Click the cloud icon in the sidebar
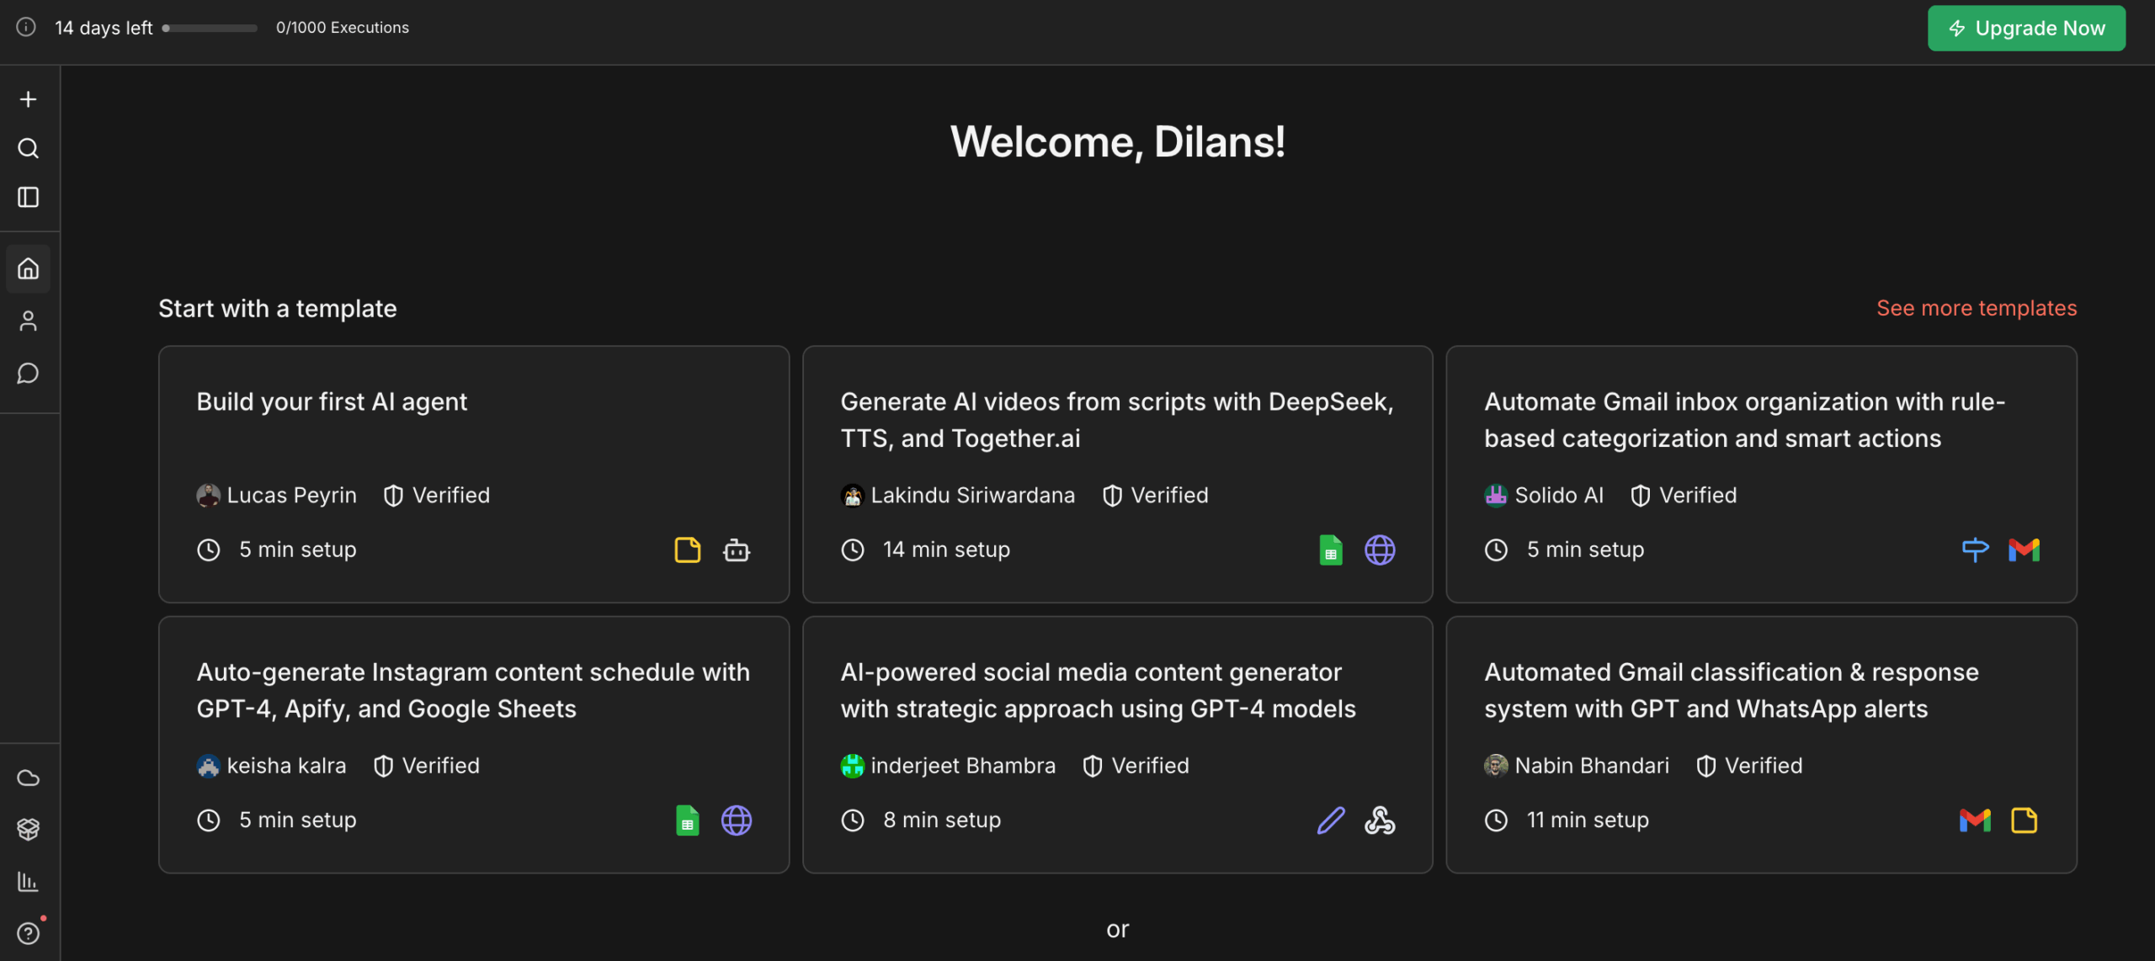Screen dimensions: 2155x961 (x=29, y=778)
